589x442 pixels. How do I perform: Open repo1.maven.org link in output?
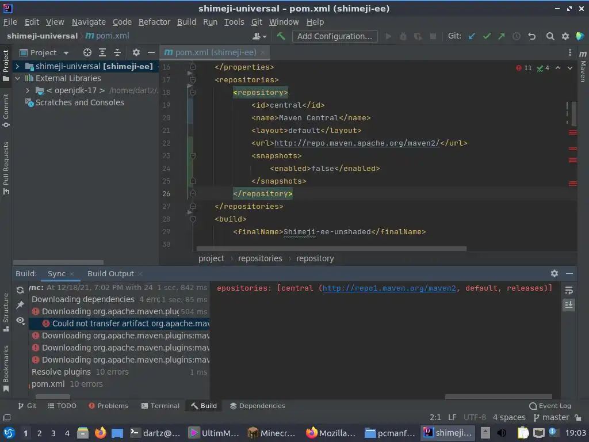(x=389, y=288)
